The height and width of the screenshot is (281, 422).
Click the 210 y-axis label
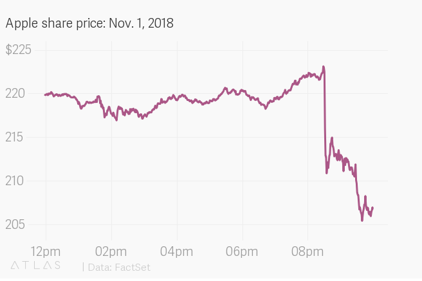tap(15, 181)
